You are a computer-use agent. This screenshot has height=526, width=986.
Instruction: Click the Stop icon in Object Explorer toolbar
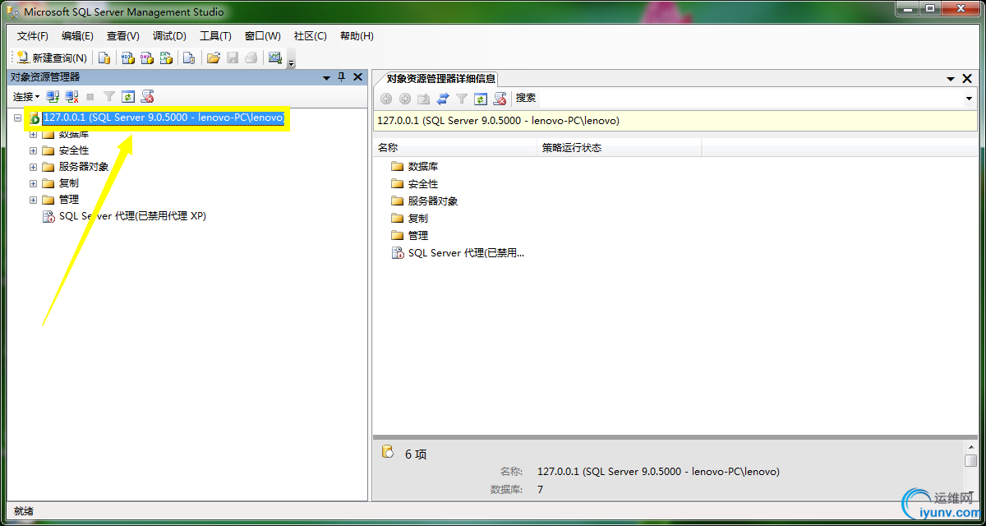coord(90,97)
